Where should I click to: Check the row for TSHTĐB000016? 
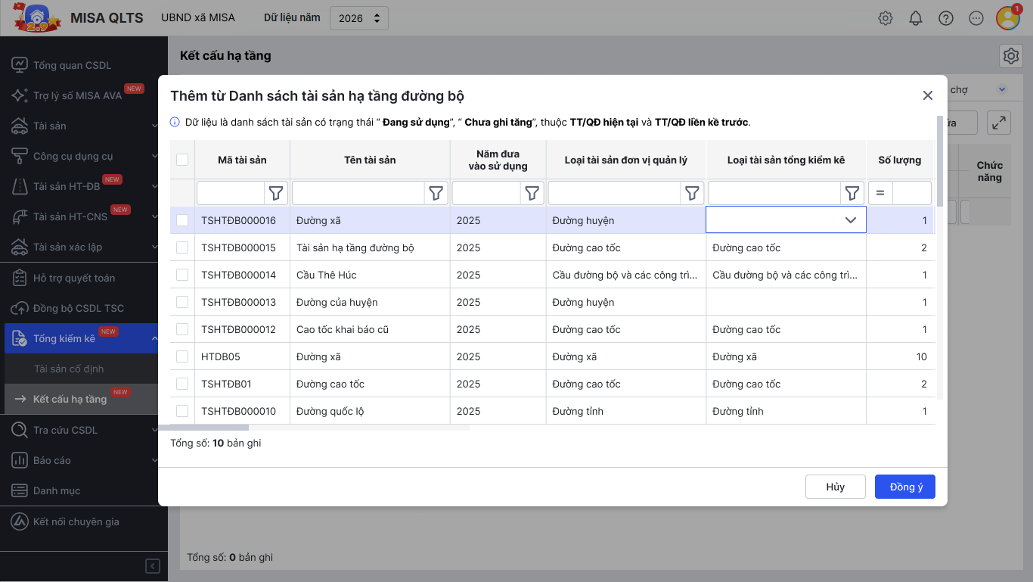(182, 220)
